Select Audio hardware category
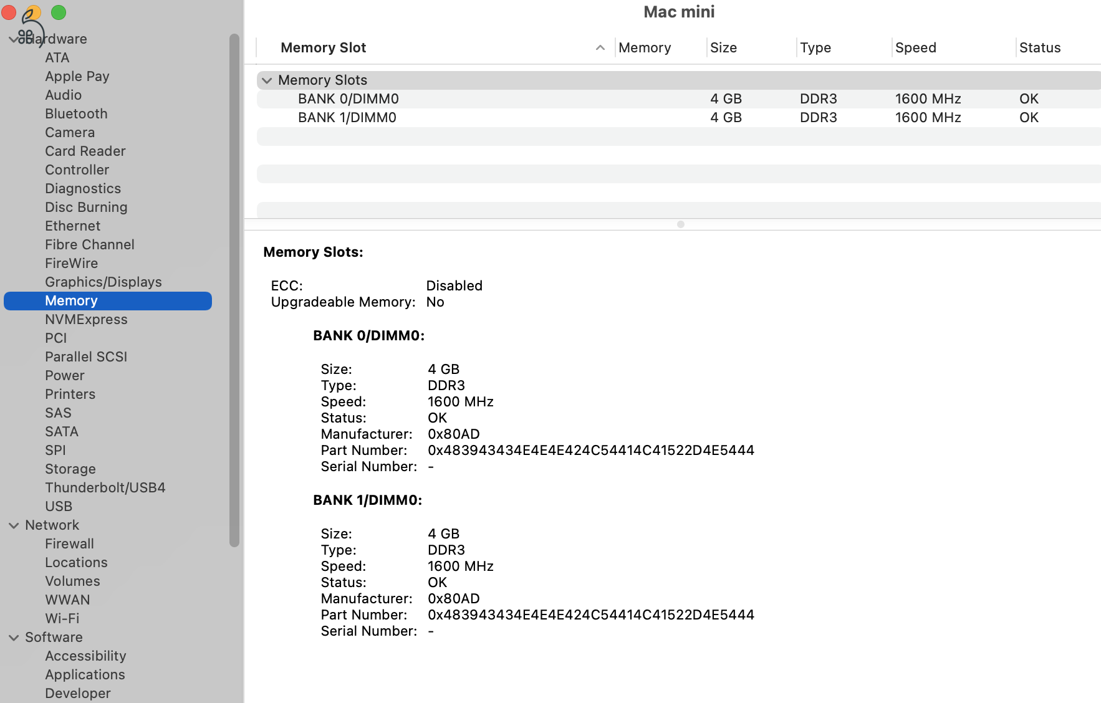 click(x=63, y=95)
